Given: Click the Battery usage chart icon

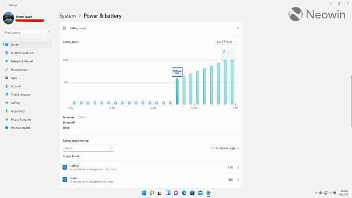Looking at the screenshot, I should [65, 28].
